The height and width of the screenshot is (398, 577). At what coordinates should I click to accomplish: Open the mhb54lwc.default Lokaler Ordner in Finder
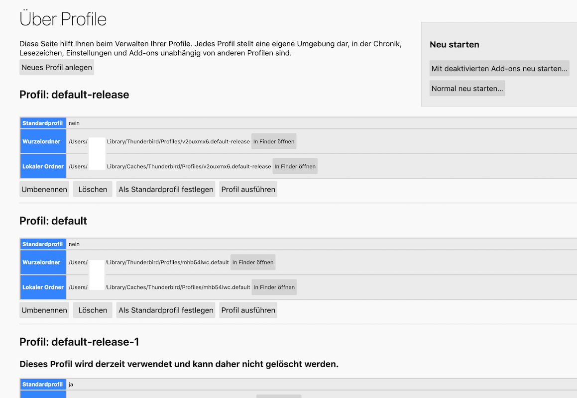274,287
